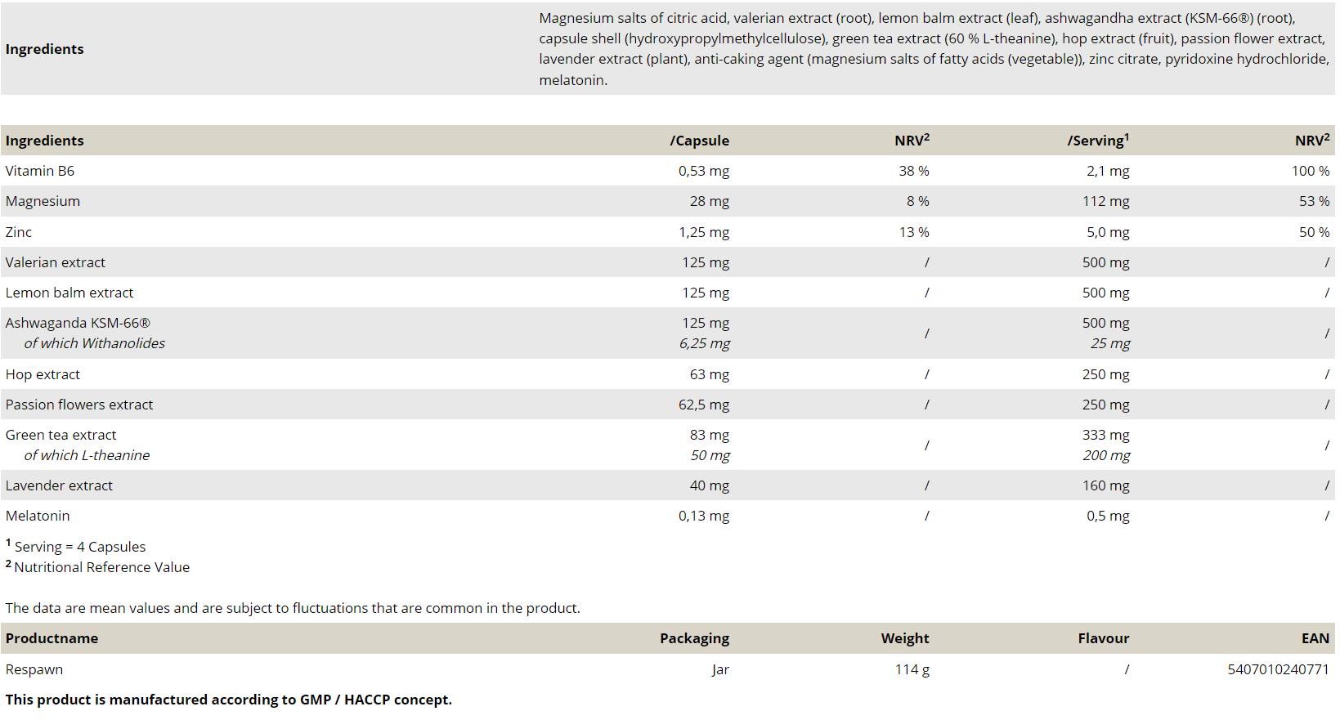Viewport: 1340px width, 720px height.
Task: Select the Zinc ingredient name
Action: pos(19,232)
